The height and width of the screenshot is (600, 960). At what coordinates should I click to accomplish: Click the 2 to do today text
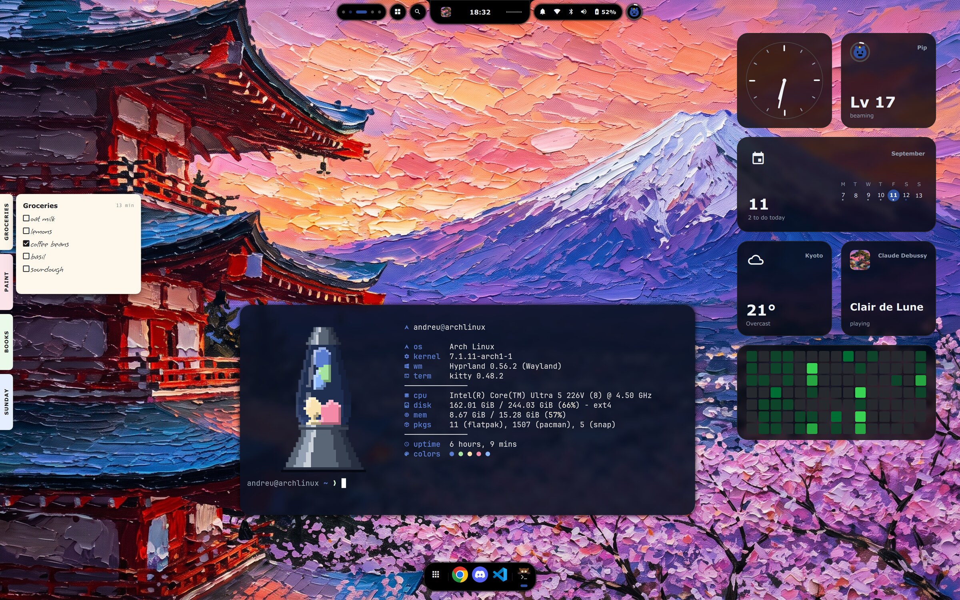pyautogui.click(x=766, y=218)
